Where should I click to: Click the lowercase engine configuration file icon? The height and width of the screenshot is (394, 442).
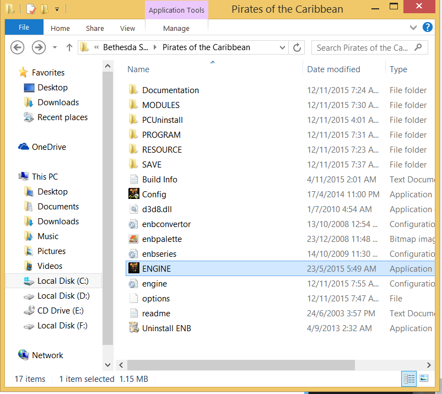[x=133, y=284]
